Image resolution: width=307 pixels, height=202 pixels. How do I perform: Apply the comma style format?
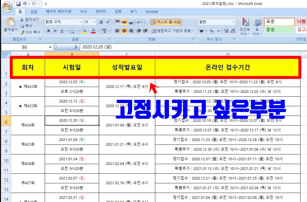pos(218,31)
